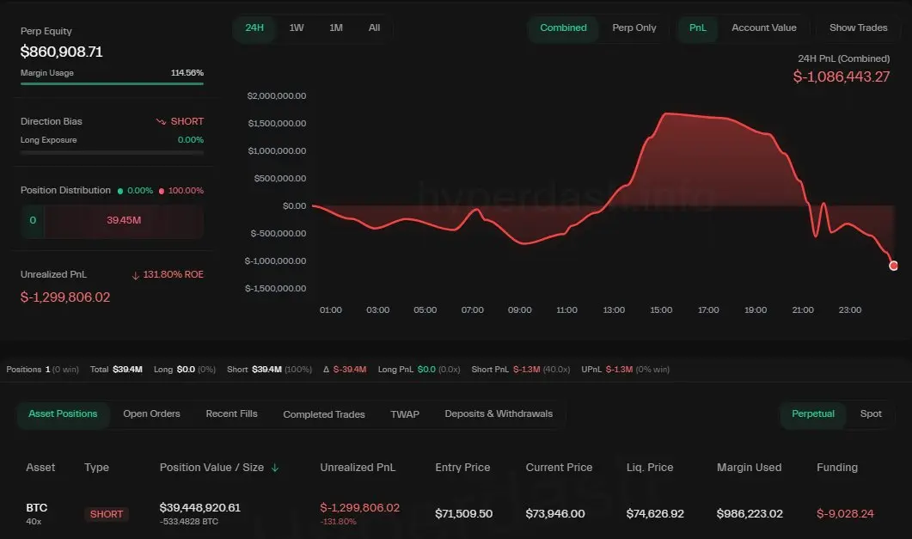Screen dimensions: 912x539
Task: Check Recent Fills
Action: pos(231,413)
